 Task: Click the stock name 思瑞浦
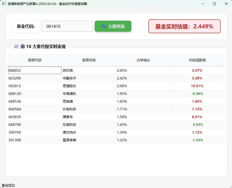pos(68,101)
